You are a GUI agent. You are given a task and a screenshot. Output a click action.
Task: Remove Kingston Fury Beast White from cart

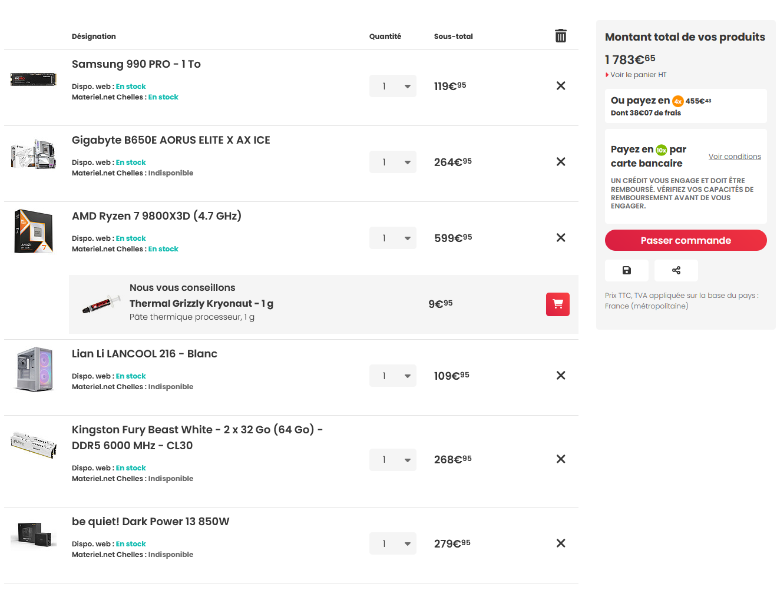(x=561, y=459)
